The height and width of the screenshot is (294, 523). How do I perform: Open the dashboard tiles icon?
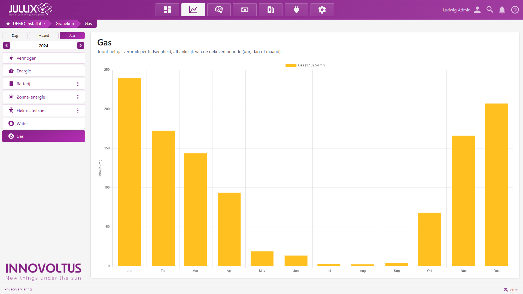coord(167,10)
